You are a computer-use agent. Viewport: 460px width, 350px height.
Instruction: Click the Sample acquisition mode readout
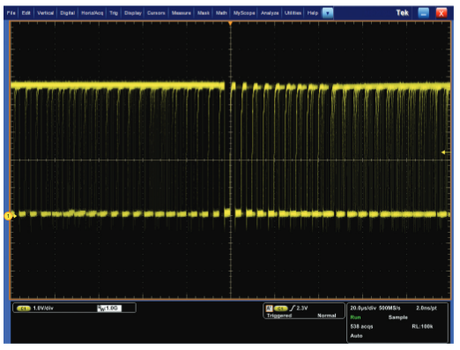tap(398, 317)
